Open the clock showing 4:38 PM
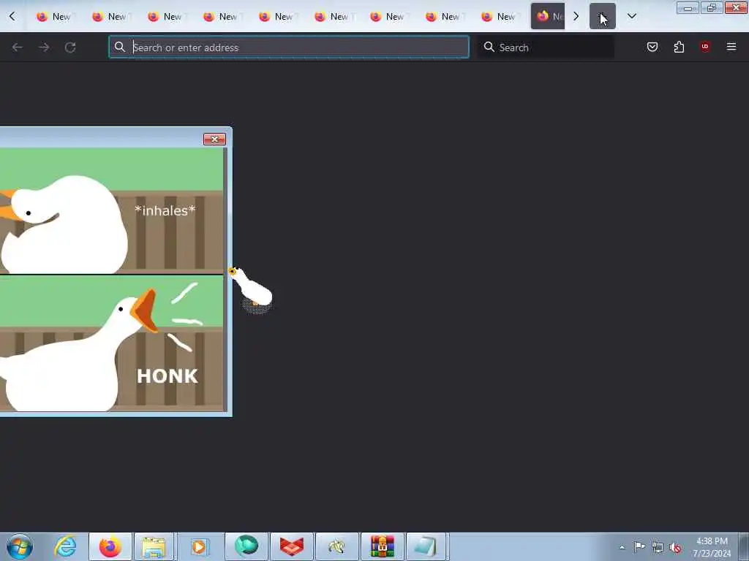This screenshot has width=749, height=561. click(712, 547)
